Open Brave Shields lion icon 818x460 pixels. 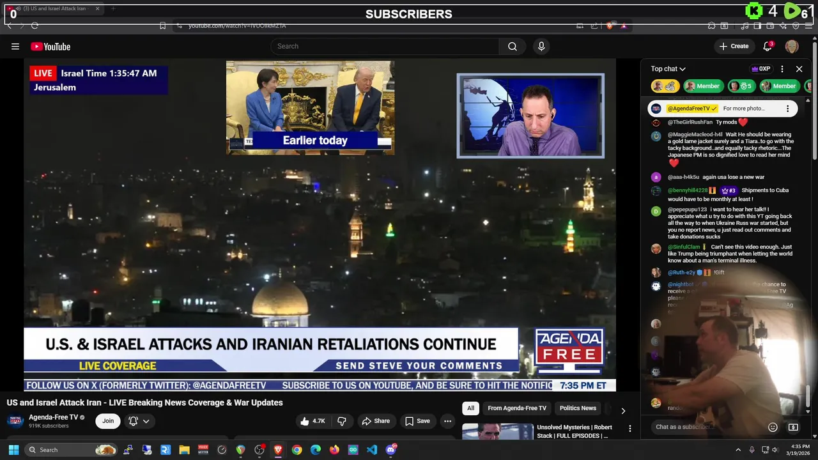coord(610,26)
